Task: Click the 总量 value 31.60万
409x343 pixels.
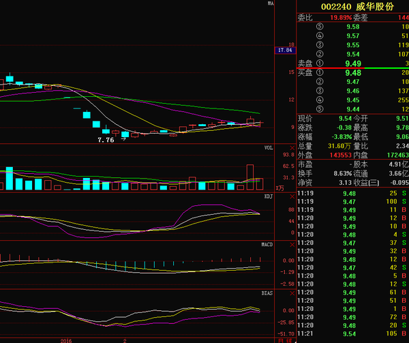Action: pyautogui.click(x=339, y=146)
